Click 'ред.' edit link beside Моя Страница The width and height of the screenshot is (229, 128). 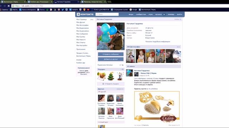(92, 20)
